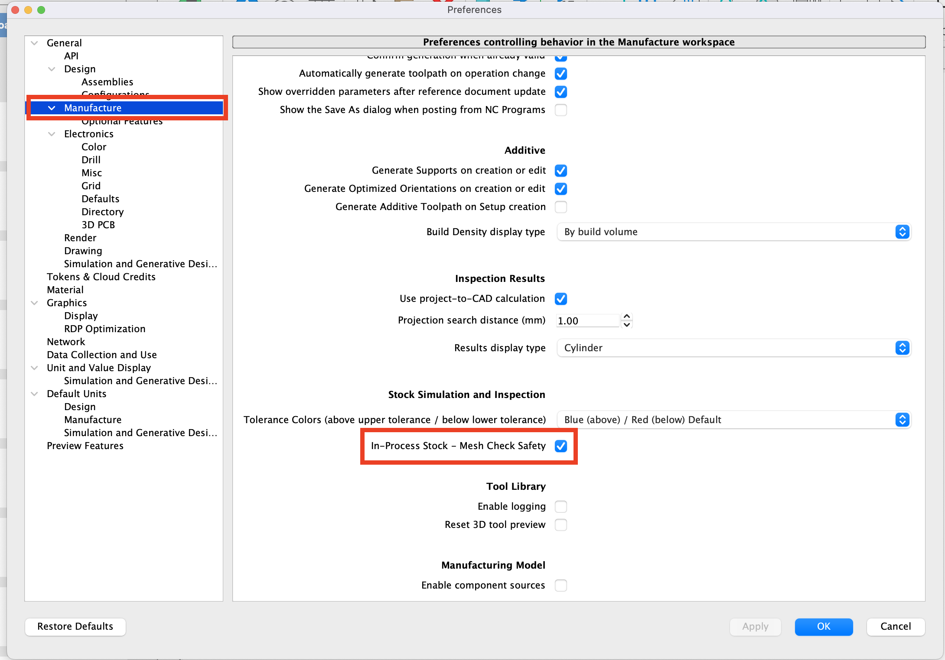Select Assemblies under Design
945x660 pixels.
click(x=108, y=82)
